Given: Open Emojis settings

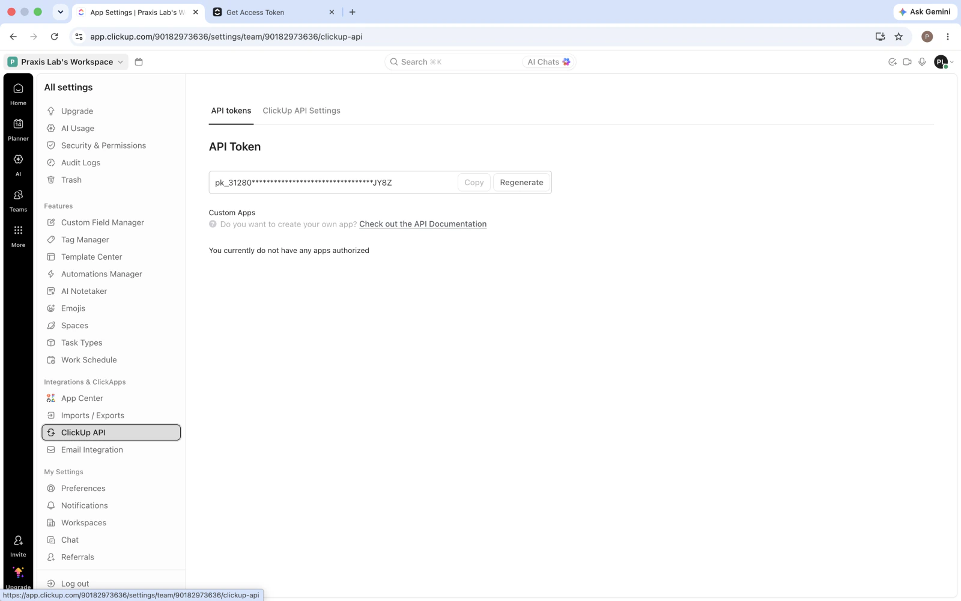Looking at the screenshot, I should click(x=111, y=308).
